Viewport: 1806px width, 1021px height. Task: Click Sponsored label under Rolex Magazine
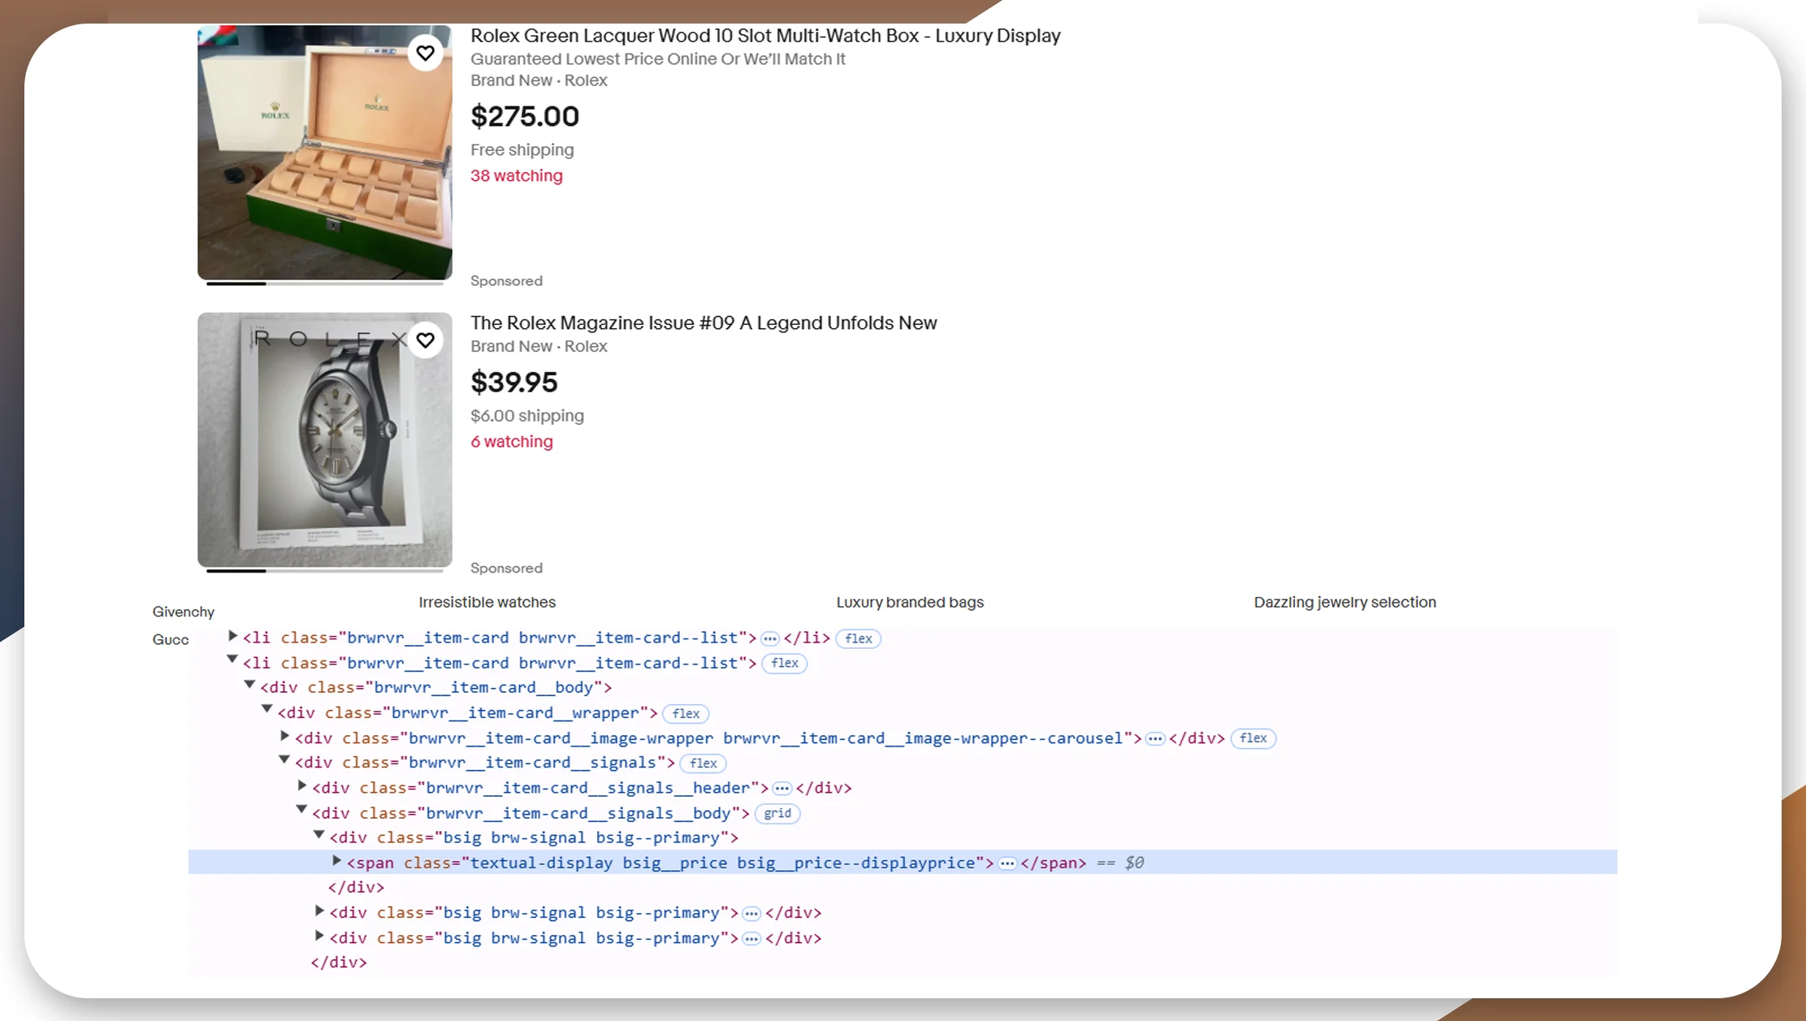(x=506, y=569)
